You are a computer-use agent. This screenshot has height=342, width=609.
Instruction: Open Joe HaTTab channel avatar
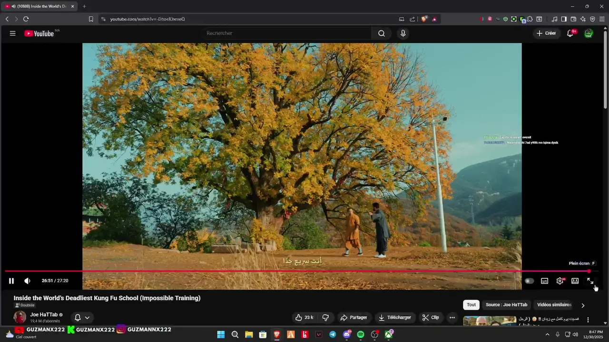tap(20, 317)
